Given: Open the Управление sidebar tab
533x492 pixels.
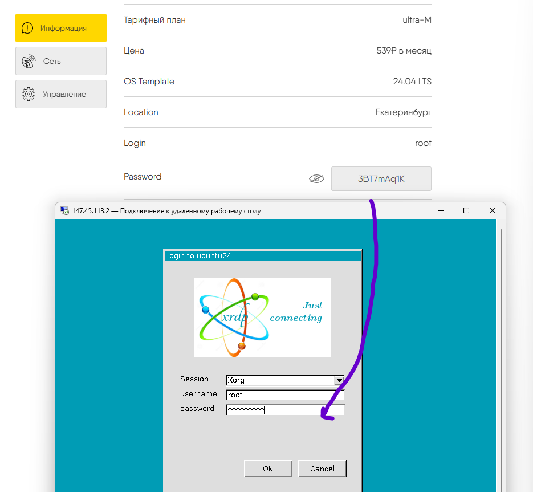Looking at the screenshot, I should pyautogui.click(x=61, y=94).
